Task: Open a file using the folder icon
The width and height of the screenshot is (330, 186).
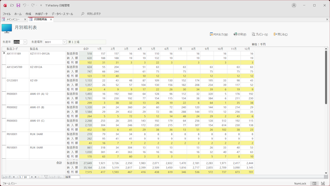Action: pyautogui.click(x=12, y=5)
